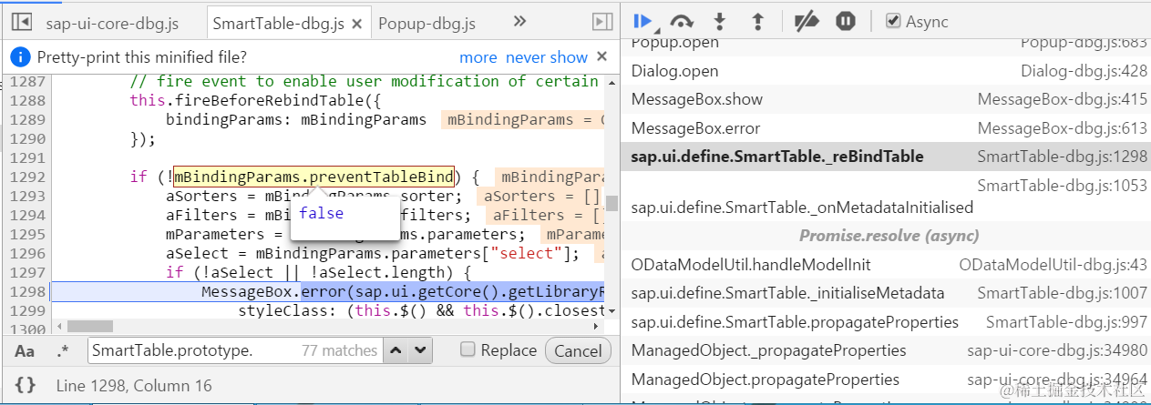1151x405 pixels.
Task: Click the horizontal scrollbar of the code editor
Action: coord(88,326)
